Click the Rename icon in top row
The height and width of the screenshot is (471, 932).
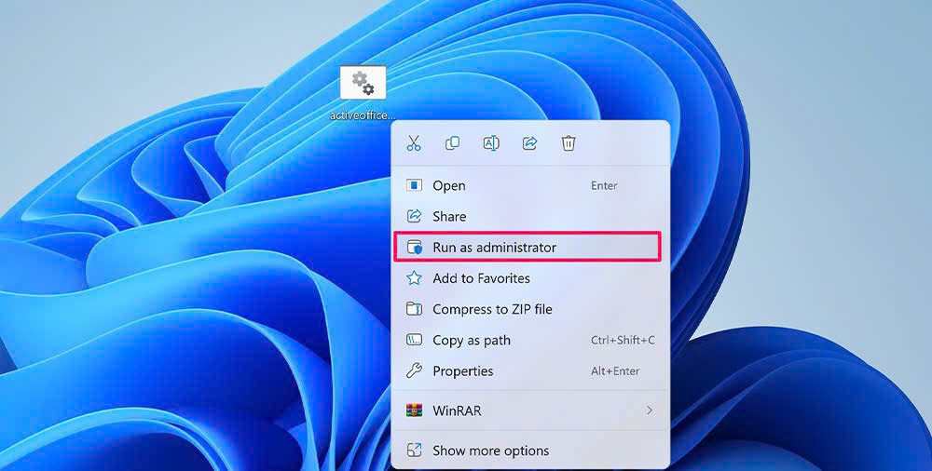[490, 143]
